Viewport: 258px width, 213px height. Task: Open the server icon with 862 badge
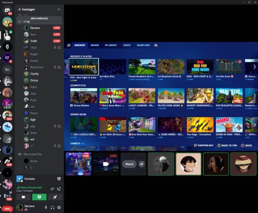click(7, 115)
